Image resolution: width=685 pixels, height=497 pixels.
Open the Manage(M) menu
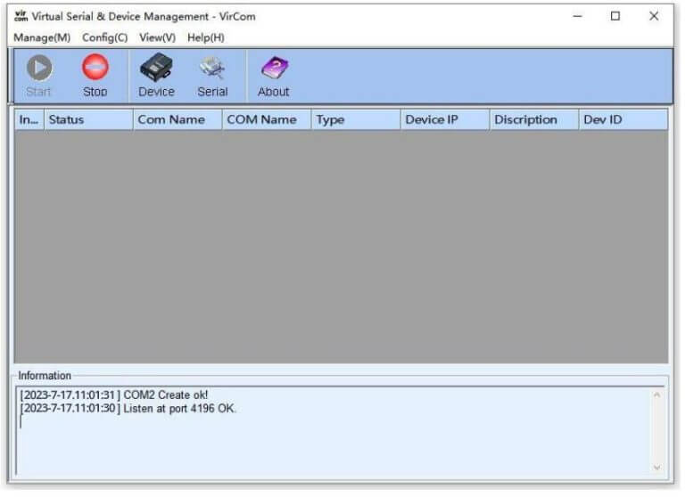(x=42, y=38)
